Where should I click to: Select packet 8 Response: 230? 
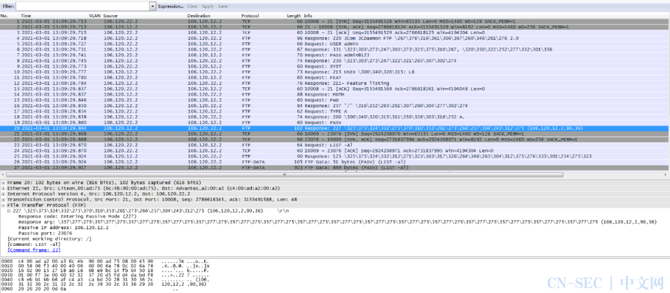click(335, 61)
